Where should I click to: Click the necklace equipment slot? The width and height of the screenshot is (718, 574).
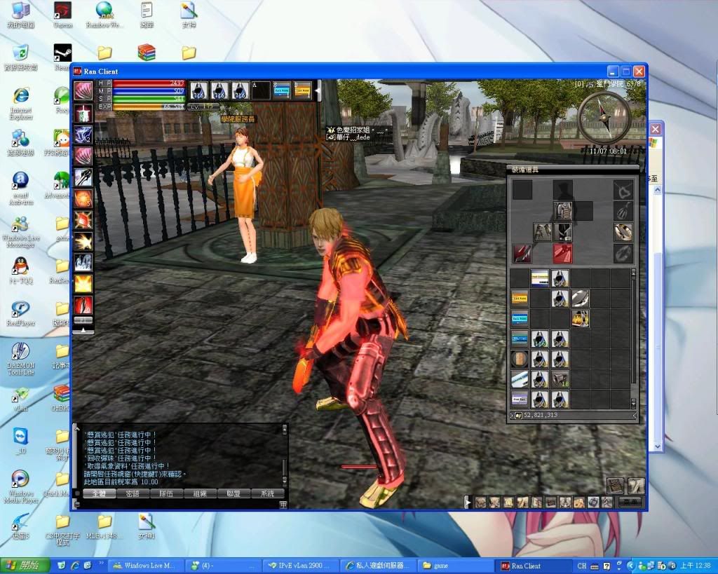pyautogui.click(x=623, y=190)
